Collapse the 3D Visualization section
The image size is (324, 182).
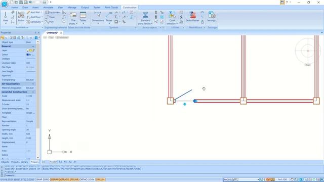point(33,84)
